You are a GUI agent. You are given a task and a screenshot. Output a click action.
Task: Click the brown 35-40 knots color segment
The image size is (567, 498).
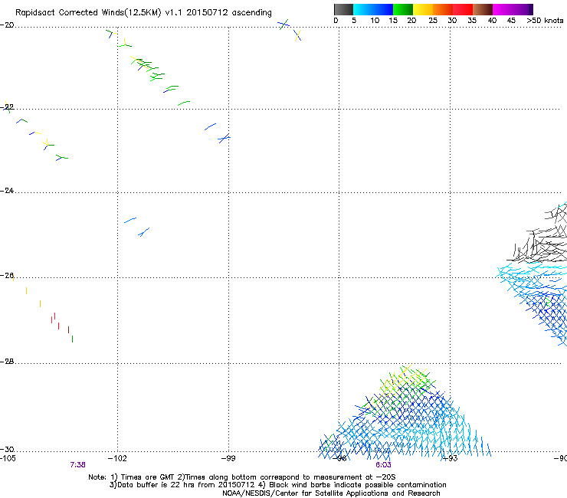pos(483,9)
